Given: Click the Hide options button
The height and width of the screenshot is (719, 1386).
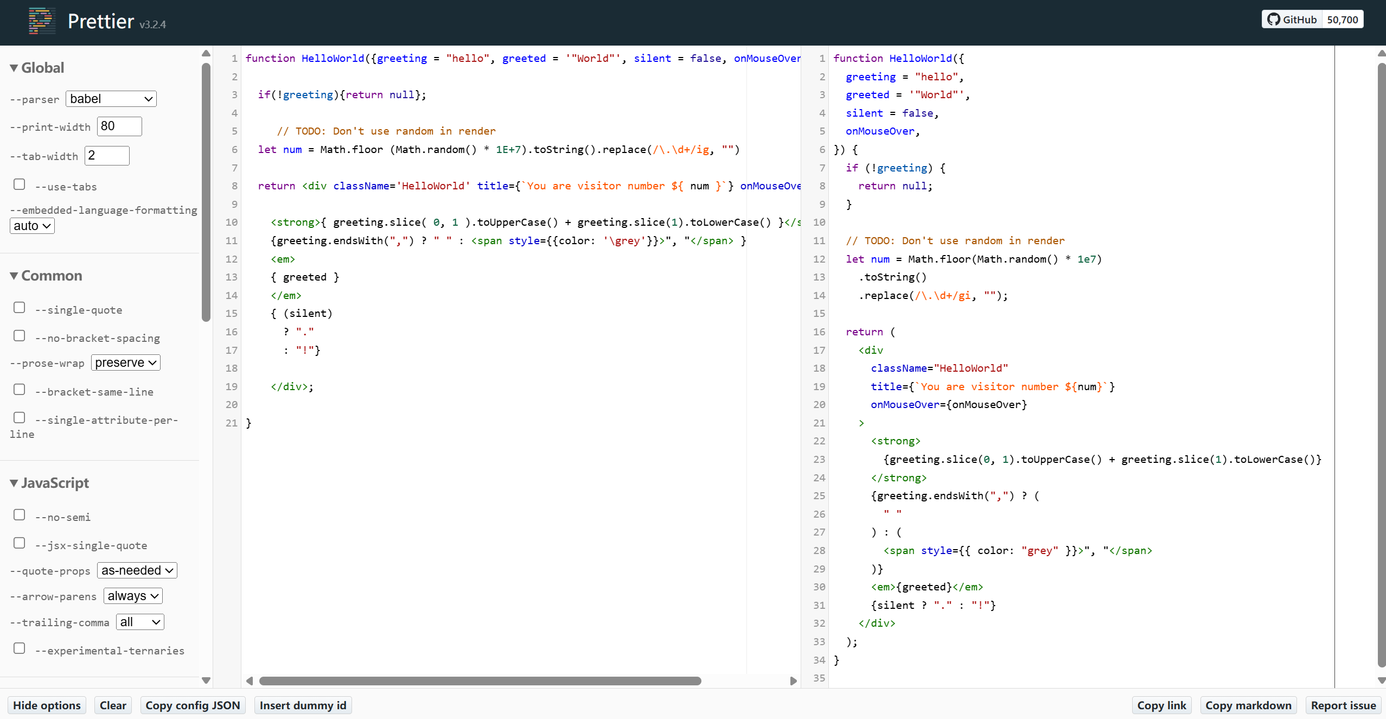Looking at the screenshot, I should 47,705.
